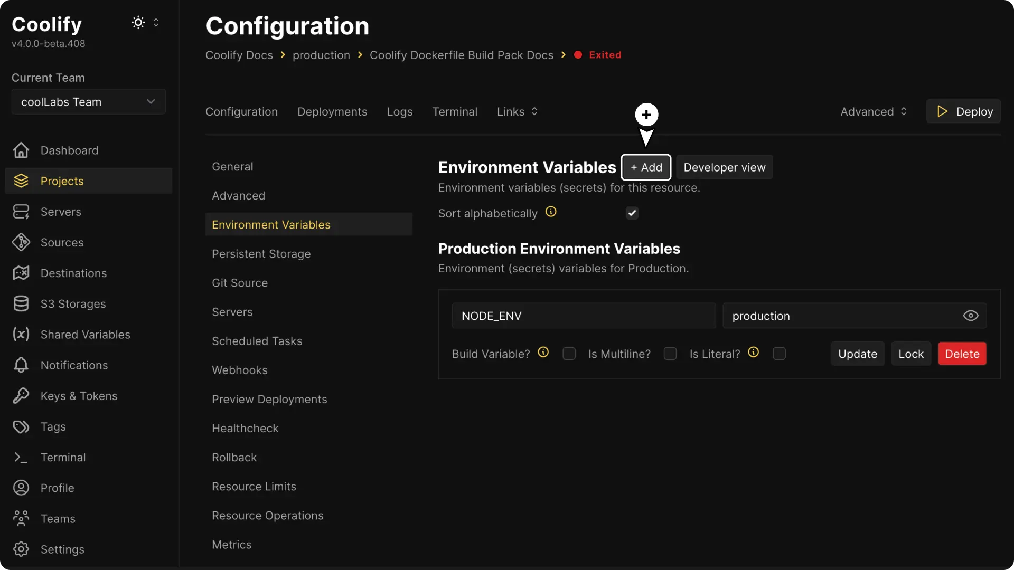Reveal the NODE_ENV value with the eye toggle
This screenshot has height=570, width=1014.
970,316
